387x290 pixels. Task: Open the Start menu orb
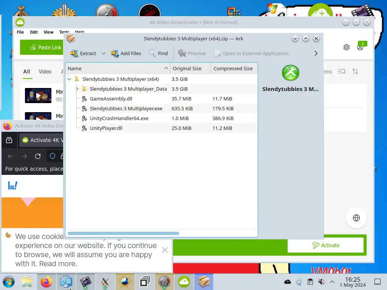pyautogui.click(x=9, y=282)
